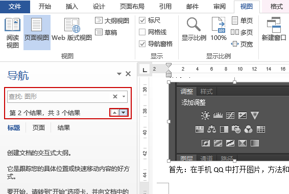Image resolution: width=289 pixels, height=194 pixels.
Task: Switch to the 邮件 ribbon tab
Action: (192, 7)
